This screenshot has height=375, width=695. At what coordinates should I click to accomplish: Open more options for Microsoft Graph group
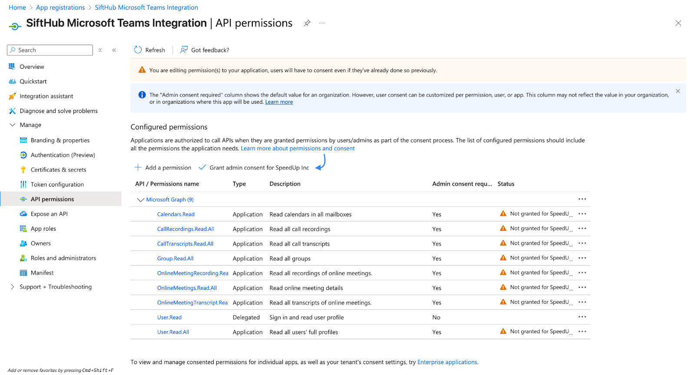(582, 199)
